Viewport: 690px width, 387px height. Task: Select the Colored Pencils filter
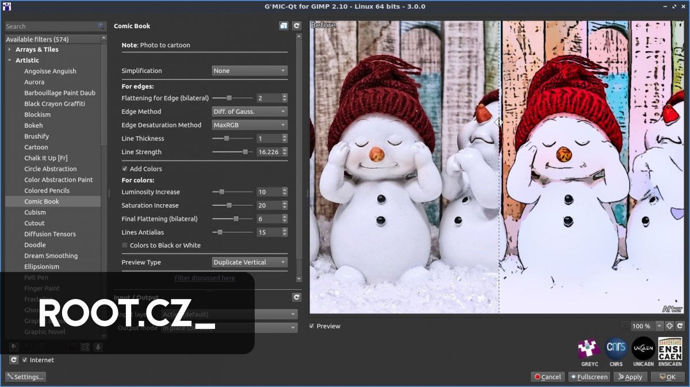coord(47,191)
